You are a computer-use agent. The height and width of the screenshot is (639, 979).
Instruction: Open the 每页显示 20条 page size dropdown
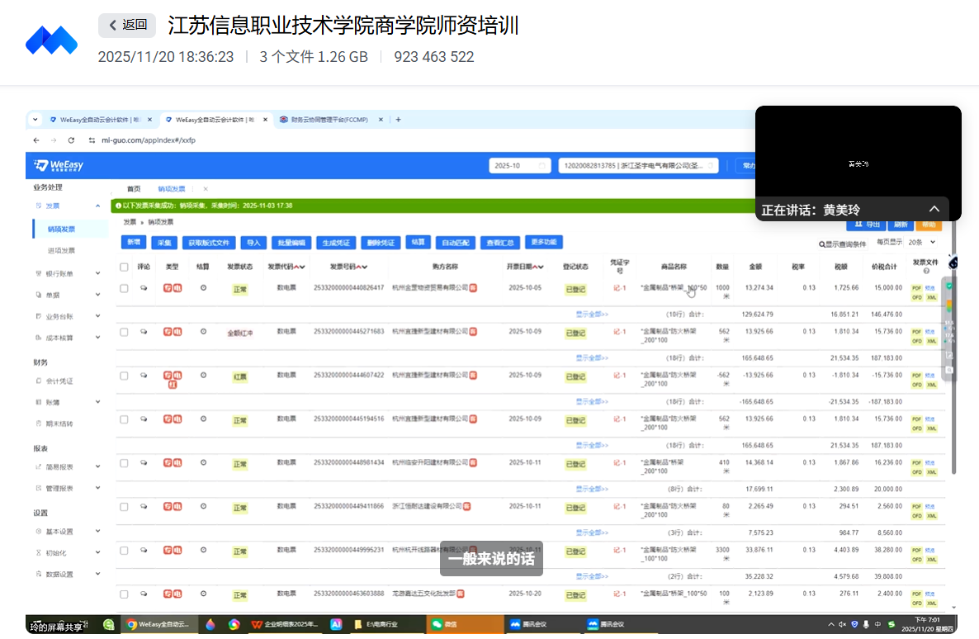921,243
